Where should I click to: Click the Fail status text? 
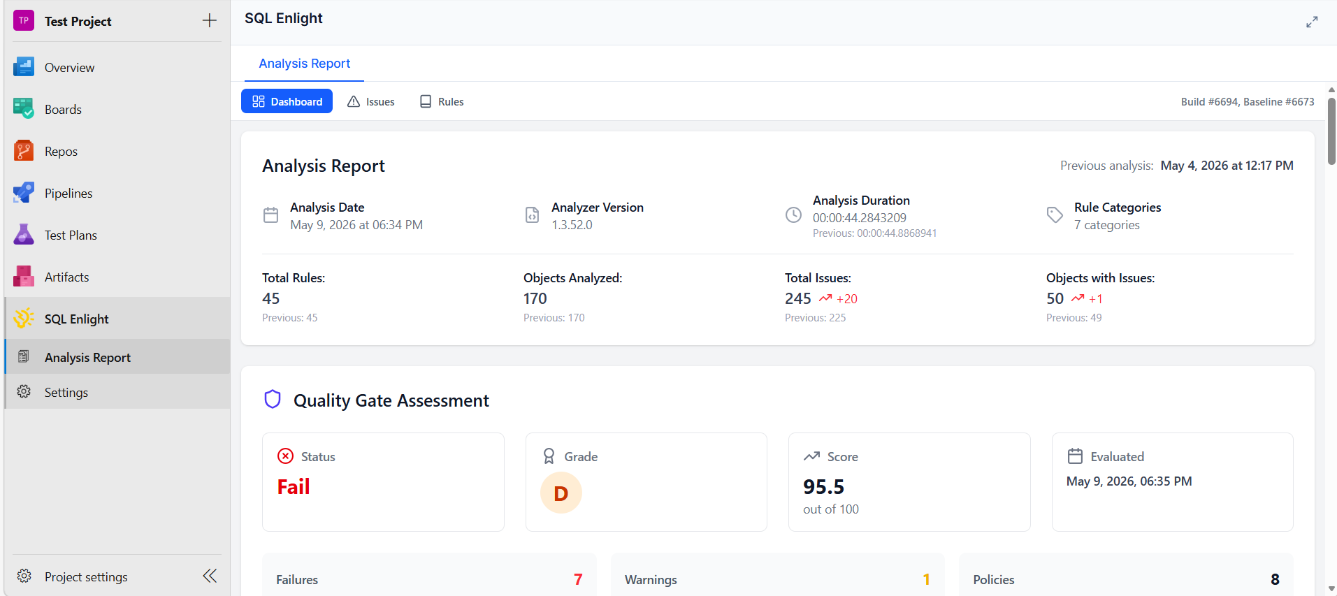(294, 486)
